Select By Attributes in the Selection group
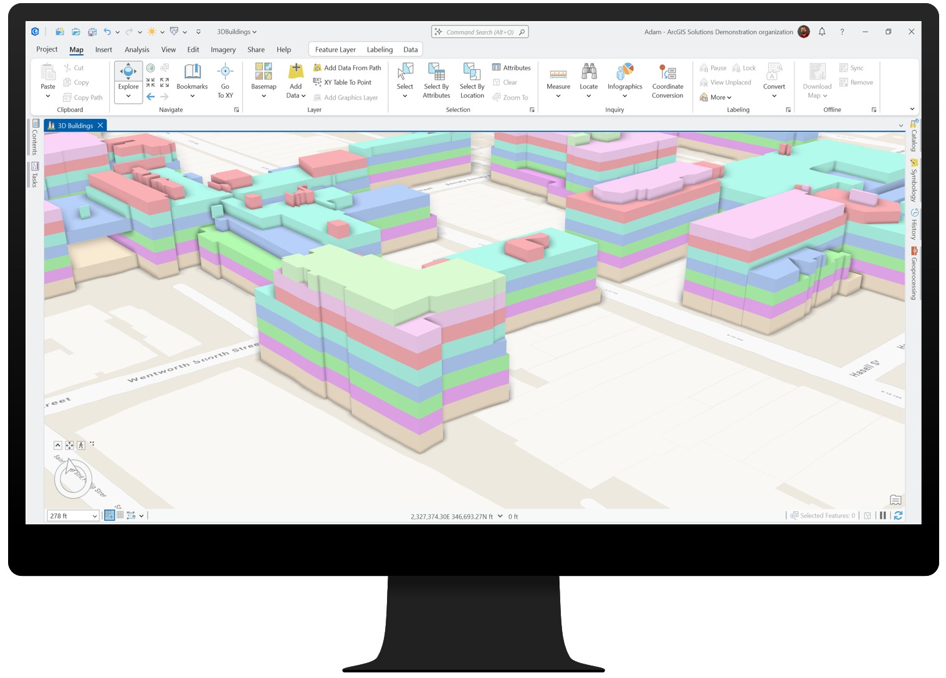 pos(436,80)
